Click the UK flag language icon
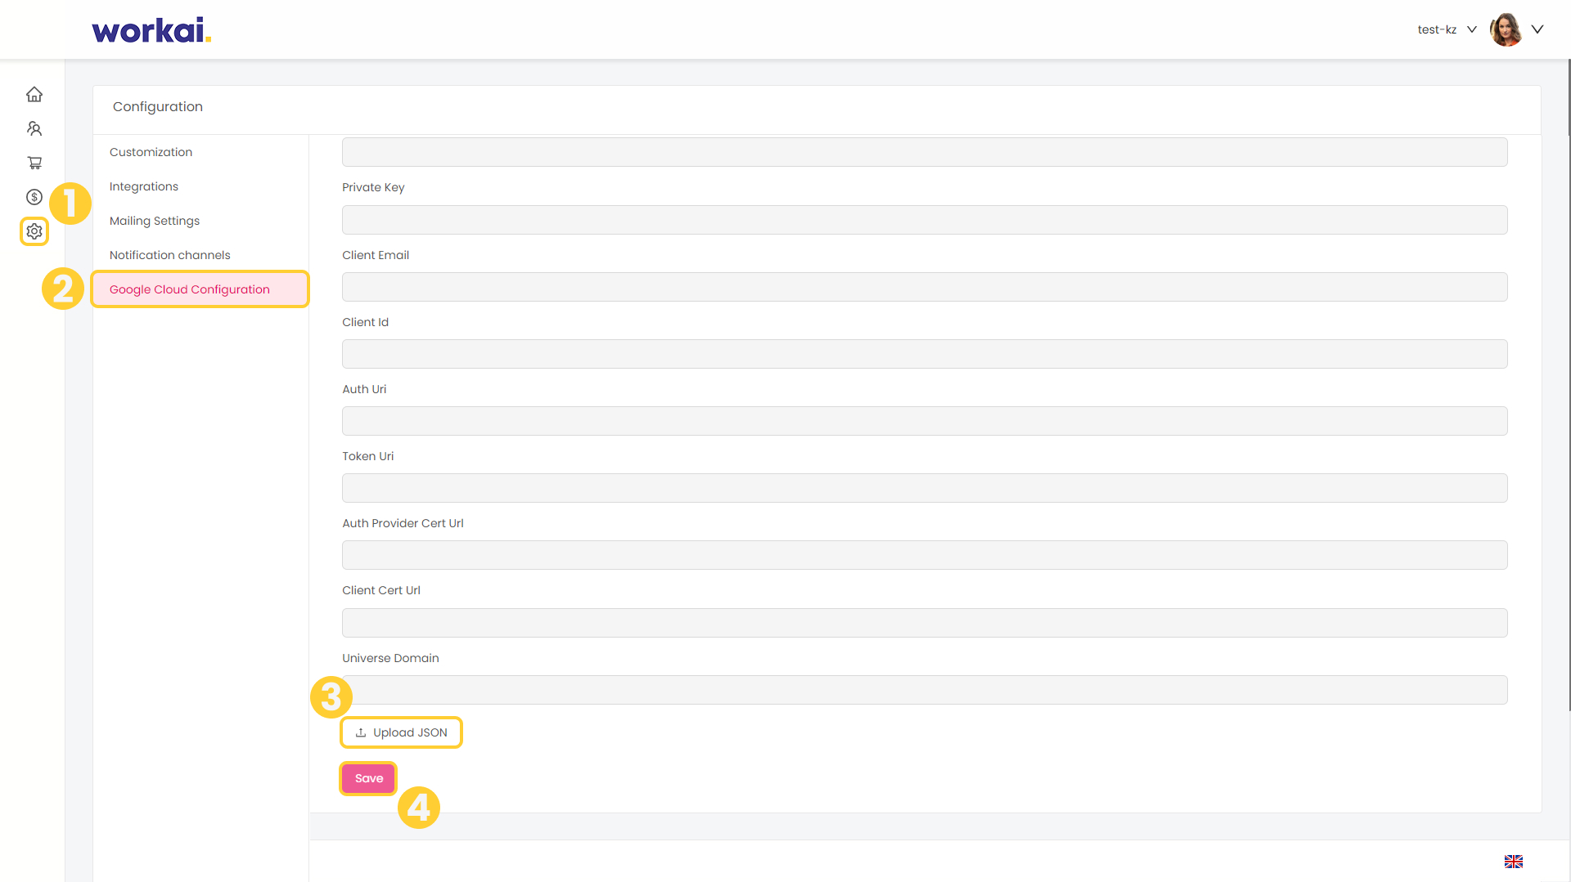This screenshot has width=1571, height=882. (x=1514, y=862)
